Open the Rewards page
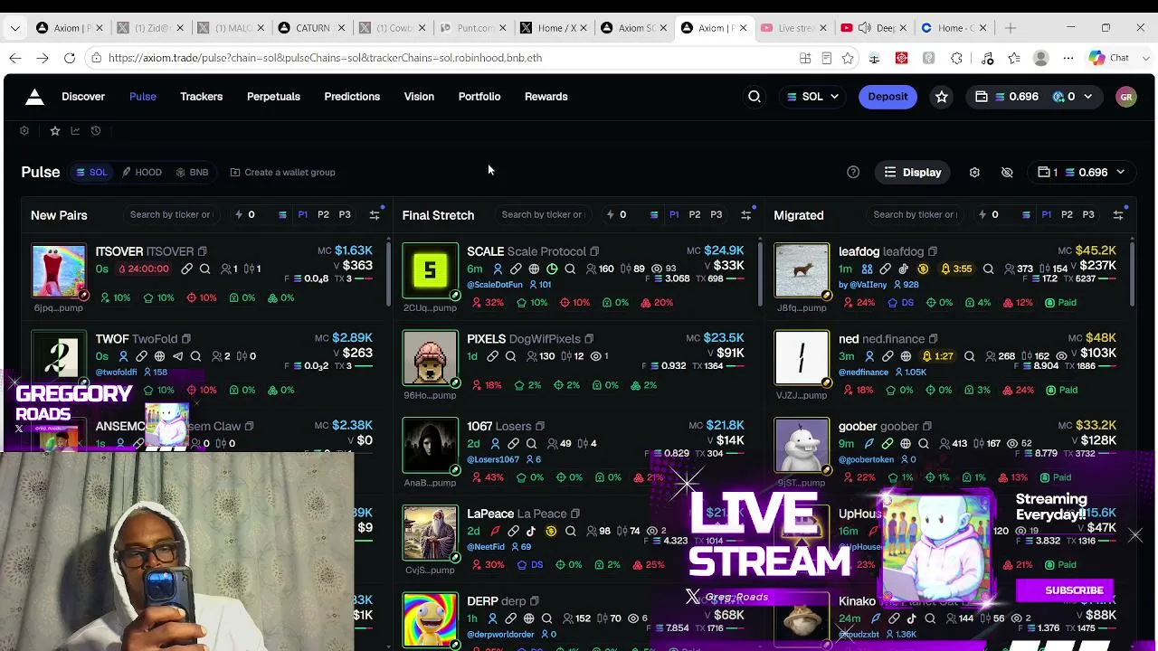Image resolution: width=1158 pixels, height=651 pixels. pos(546,97)
